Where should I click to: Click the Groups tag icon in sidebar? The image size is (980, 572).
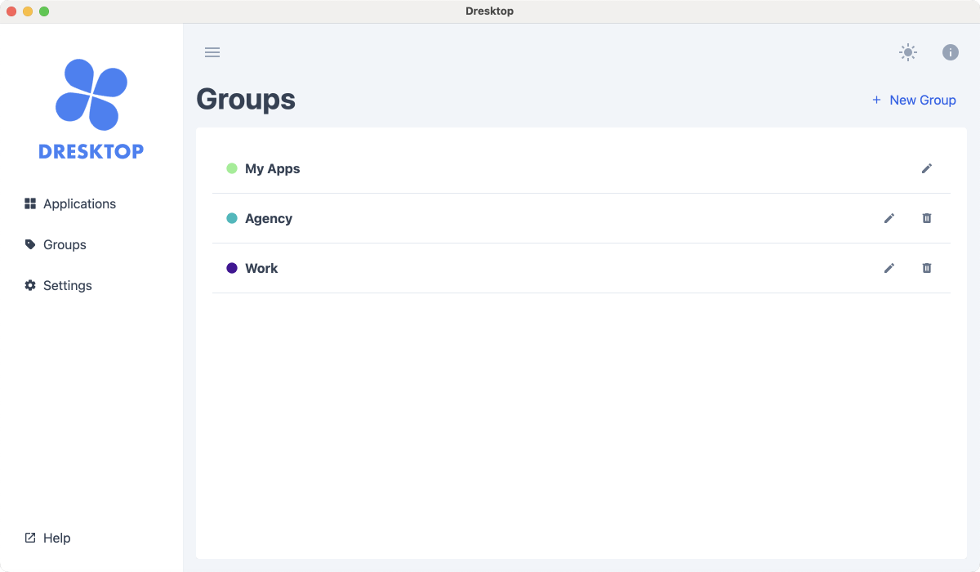[30, 244]
